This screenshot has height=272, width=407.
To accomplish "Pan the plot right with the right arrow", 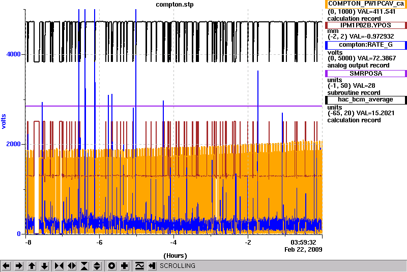I will coord(19,266).
